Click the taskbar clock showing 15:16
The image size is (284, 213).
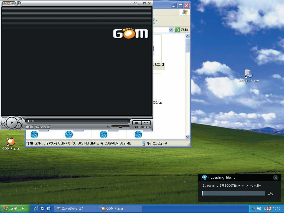pos(277,209)
